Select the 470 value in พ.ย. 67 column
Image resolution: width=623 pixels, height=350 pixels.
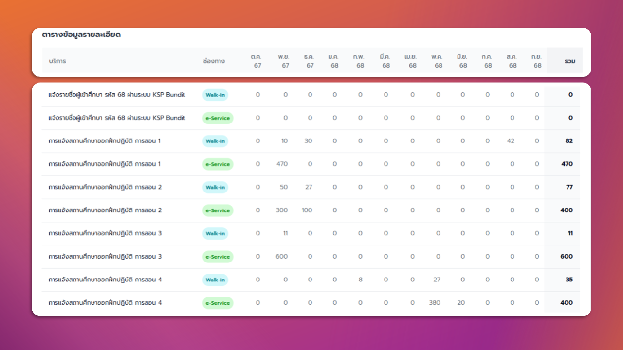coord(282,164)
